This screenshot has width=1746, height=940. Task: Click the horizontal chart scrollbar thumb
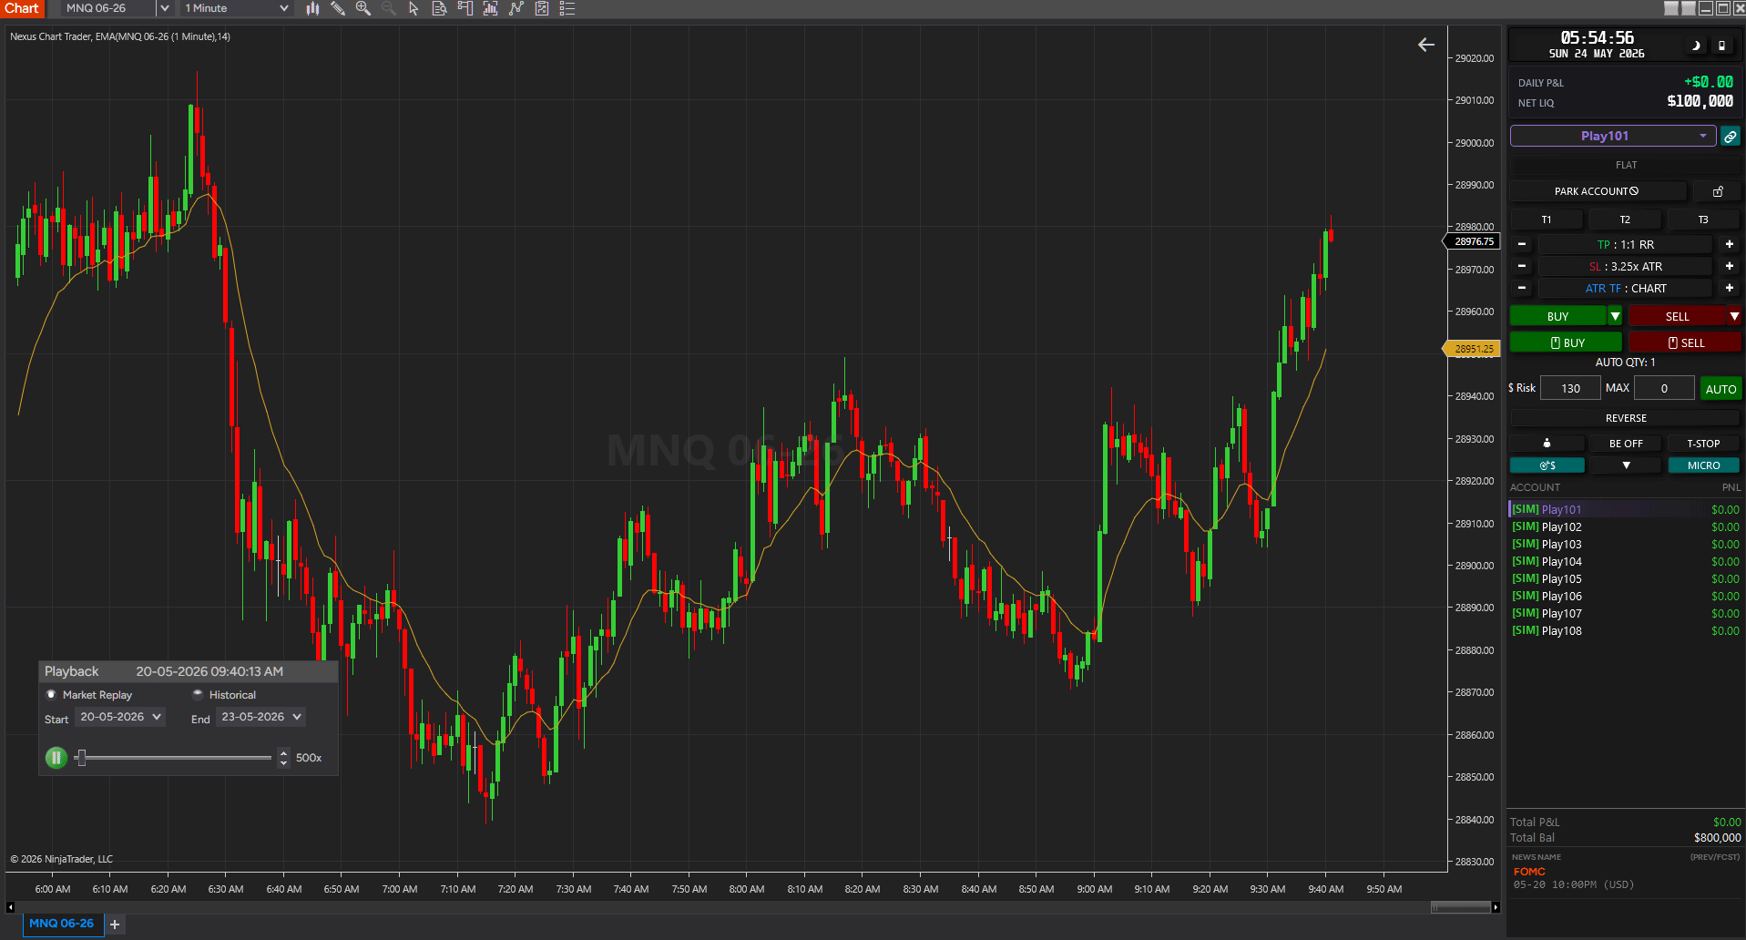(x=1461, y=907)
